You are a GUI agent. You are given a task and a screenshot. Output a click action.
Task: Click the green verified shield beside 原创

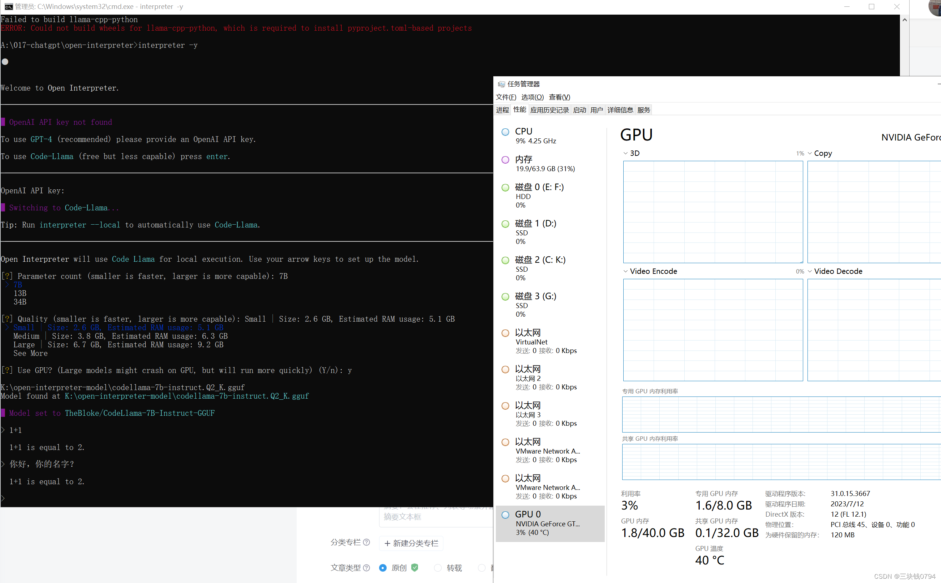click(x=414, y=568)
